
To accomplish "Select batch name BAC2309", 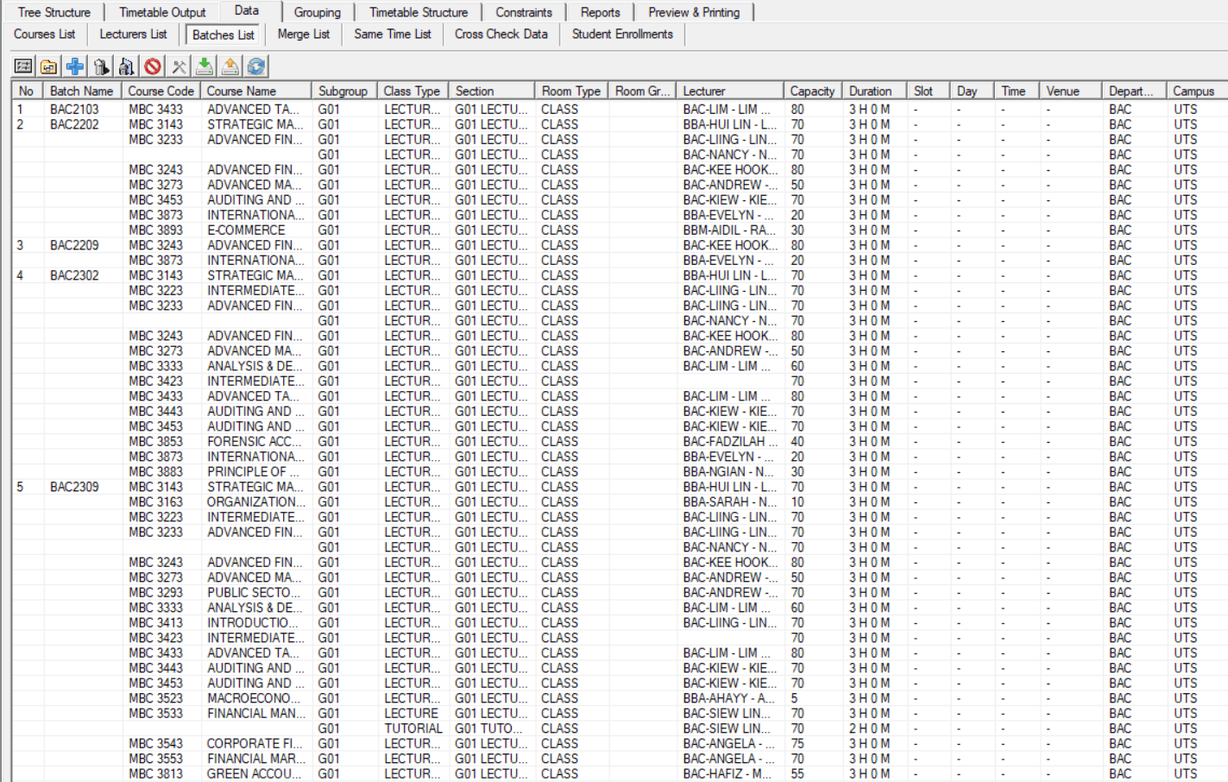I will [74, 487].
